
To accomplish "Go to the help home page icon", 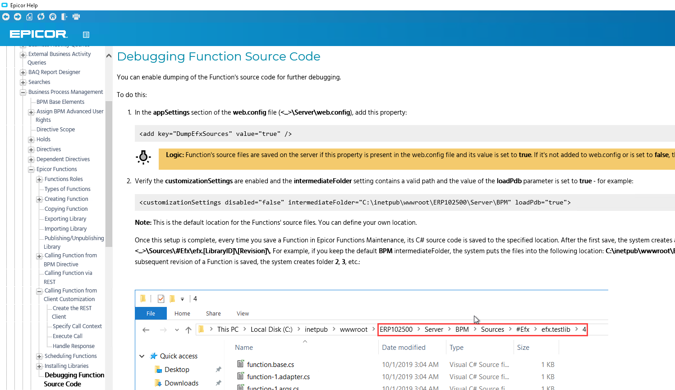I will click(52, 17).
